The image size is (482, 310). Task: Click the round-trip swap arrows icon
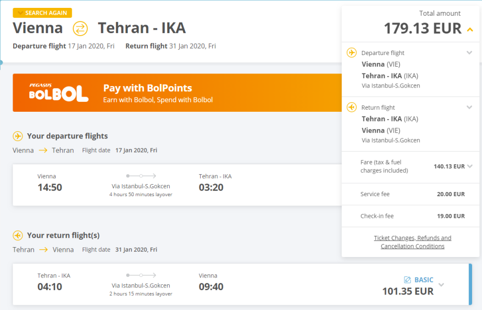(80, 28)
